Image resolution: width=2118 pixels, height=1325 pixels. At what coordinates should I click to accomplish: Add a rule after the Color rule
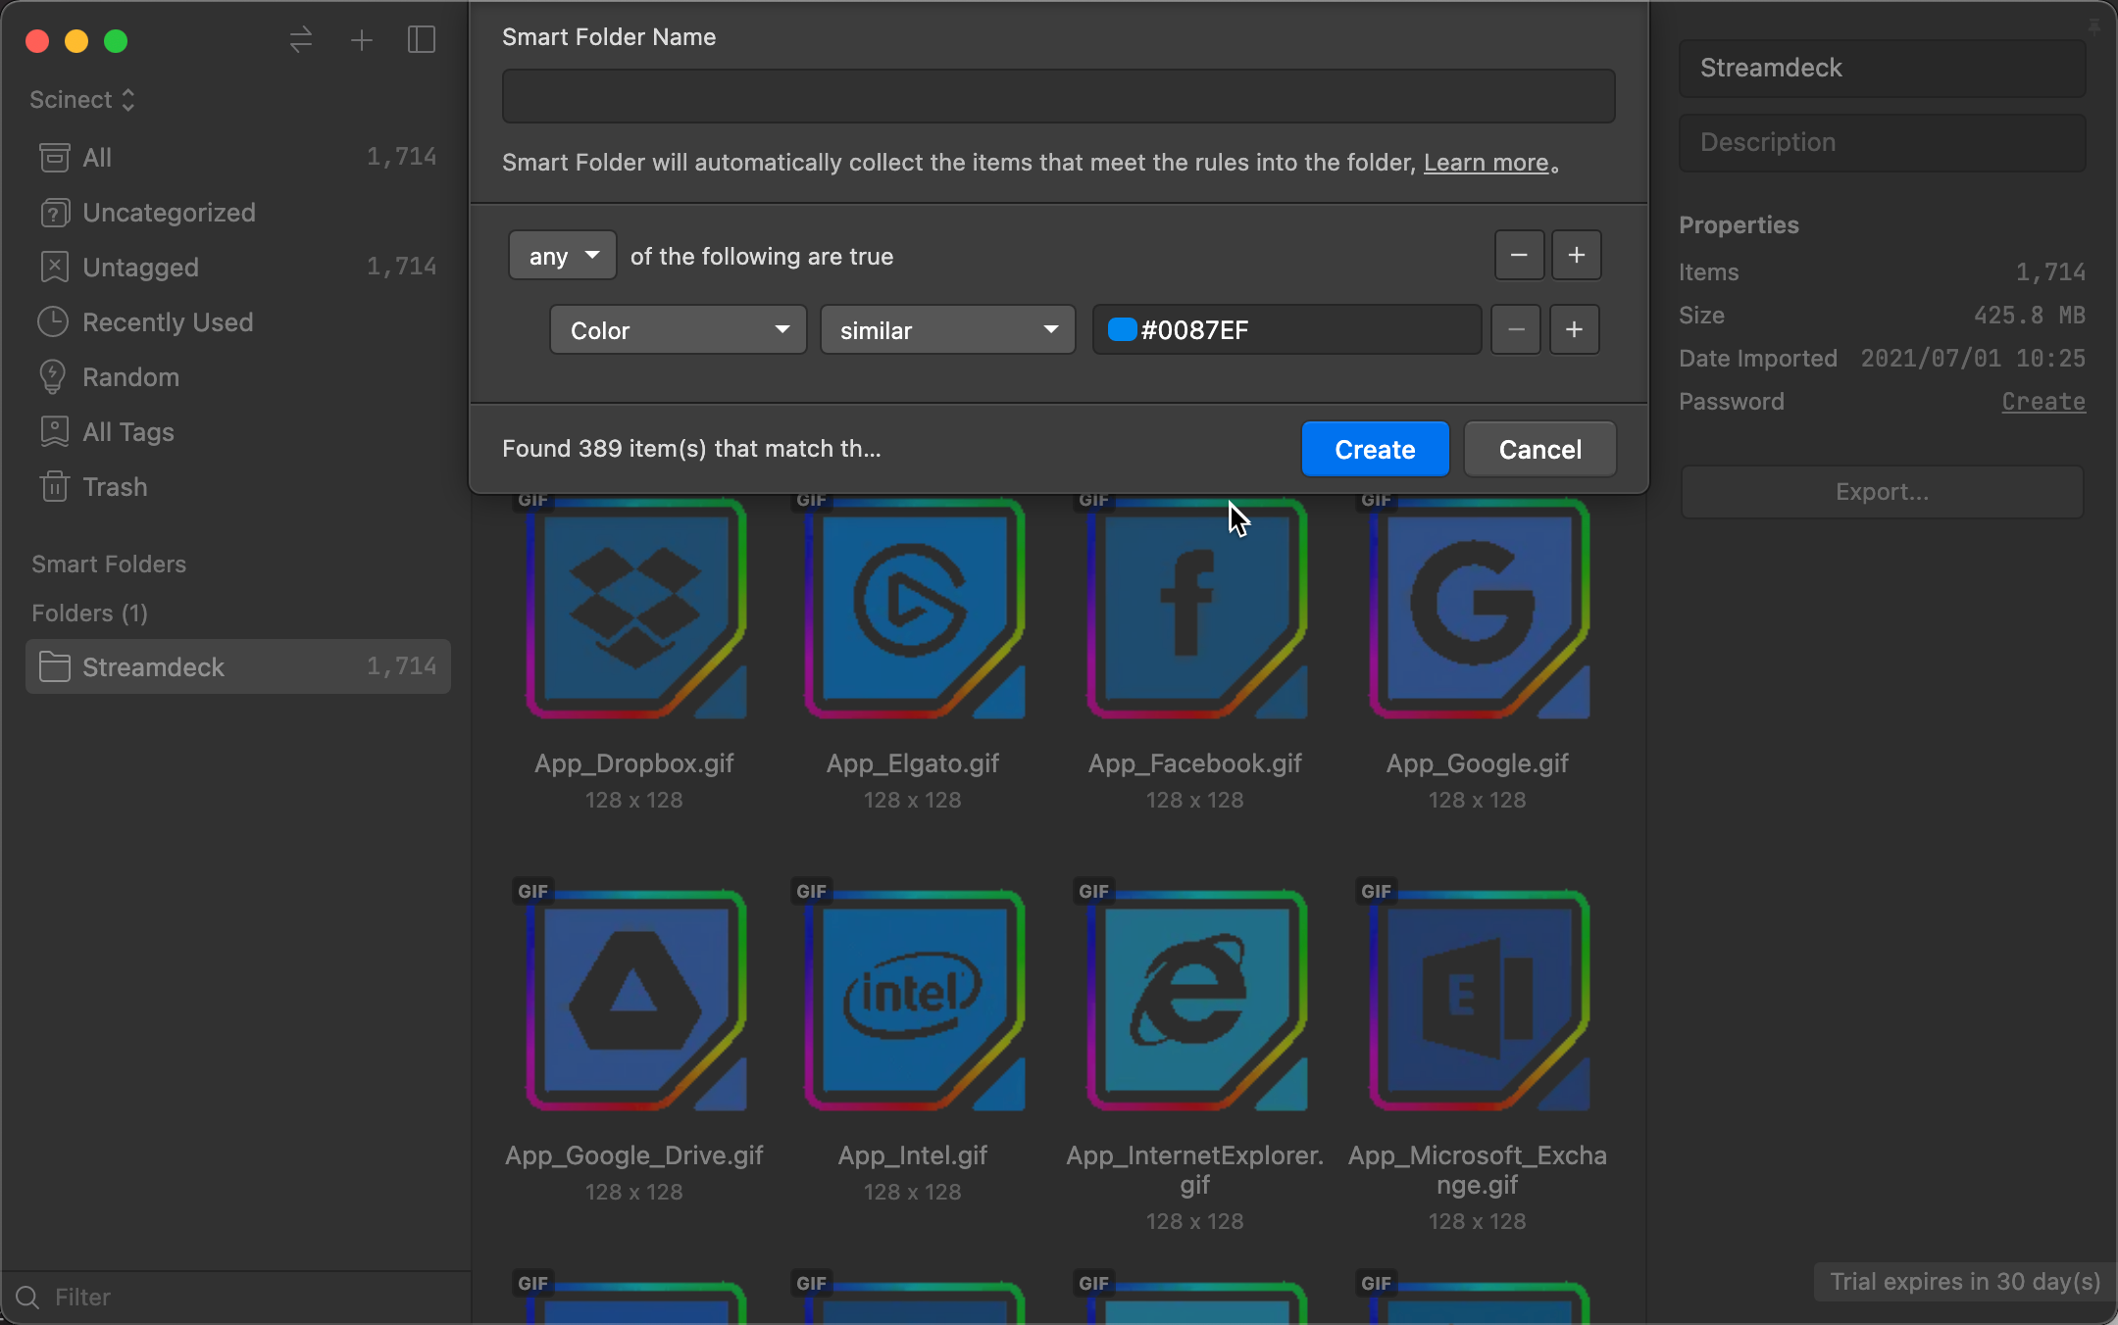coord(1575,329)
